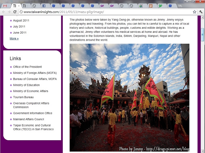Image resolution: width=205 pixels, height=153 pixels.
Task: Click the site info globe icon
Action: pos(21,12)
